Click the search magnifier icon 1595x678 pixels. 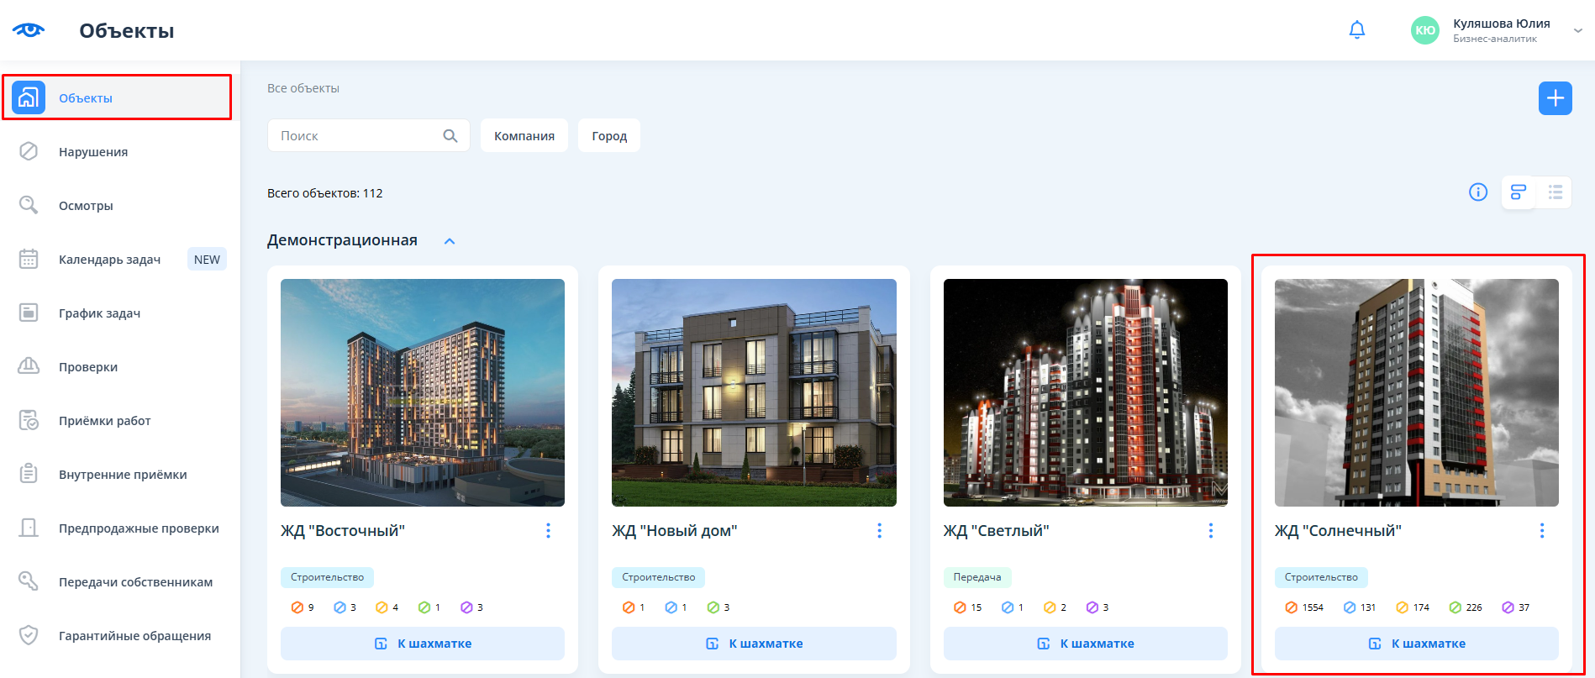450,136
